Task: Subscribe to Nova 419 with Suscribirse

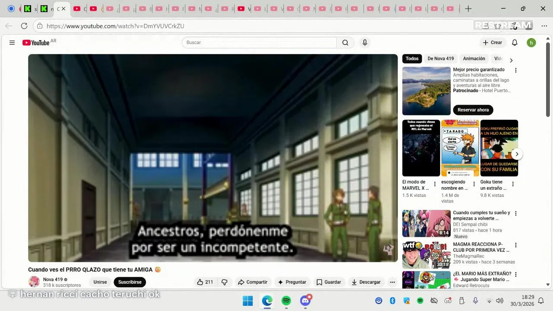Action: [130, 282]
